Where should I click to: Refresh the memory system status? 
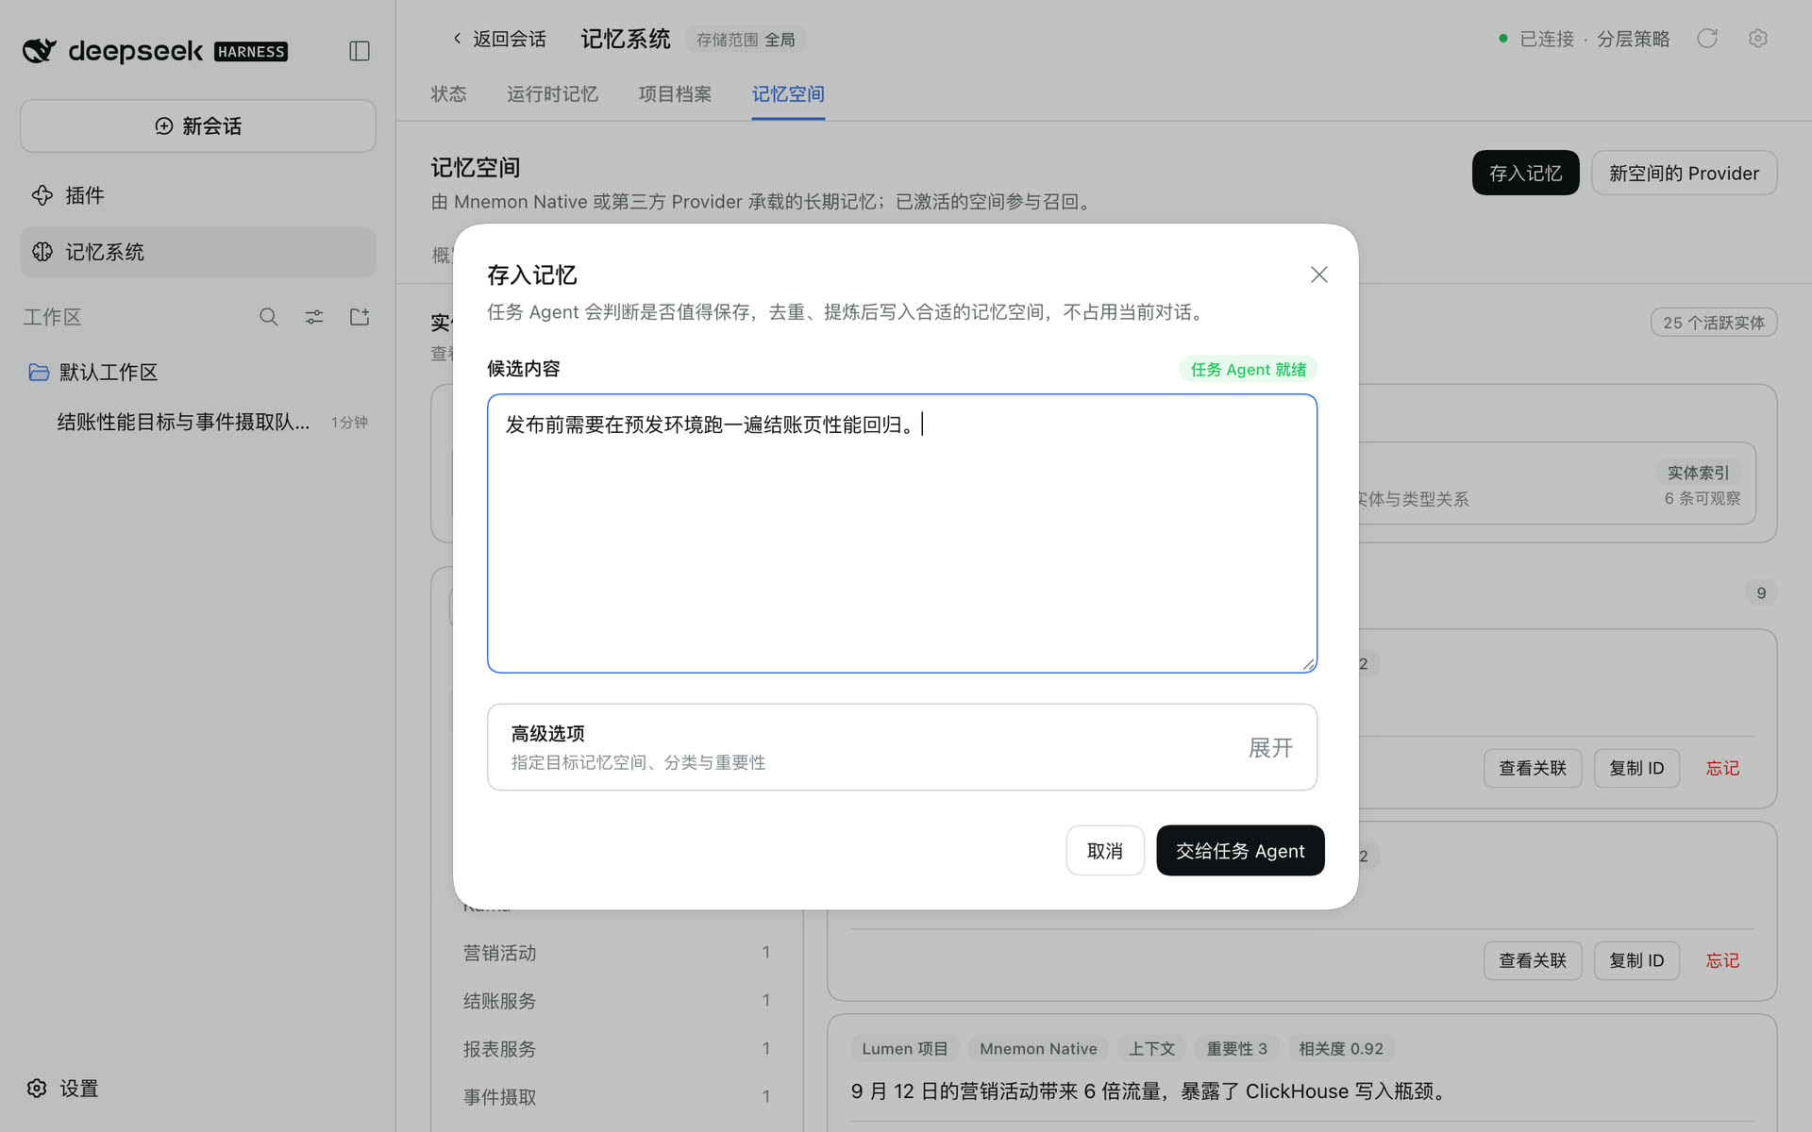(x=1707, y=39)
